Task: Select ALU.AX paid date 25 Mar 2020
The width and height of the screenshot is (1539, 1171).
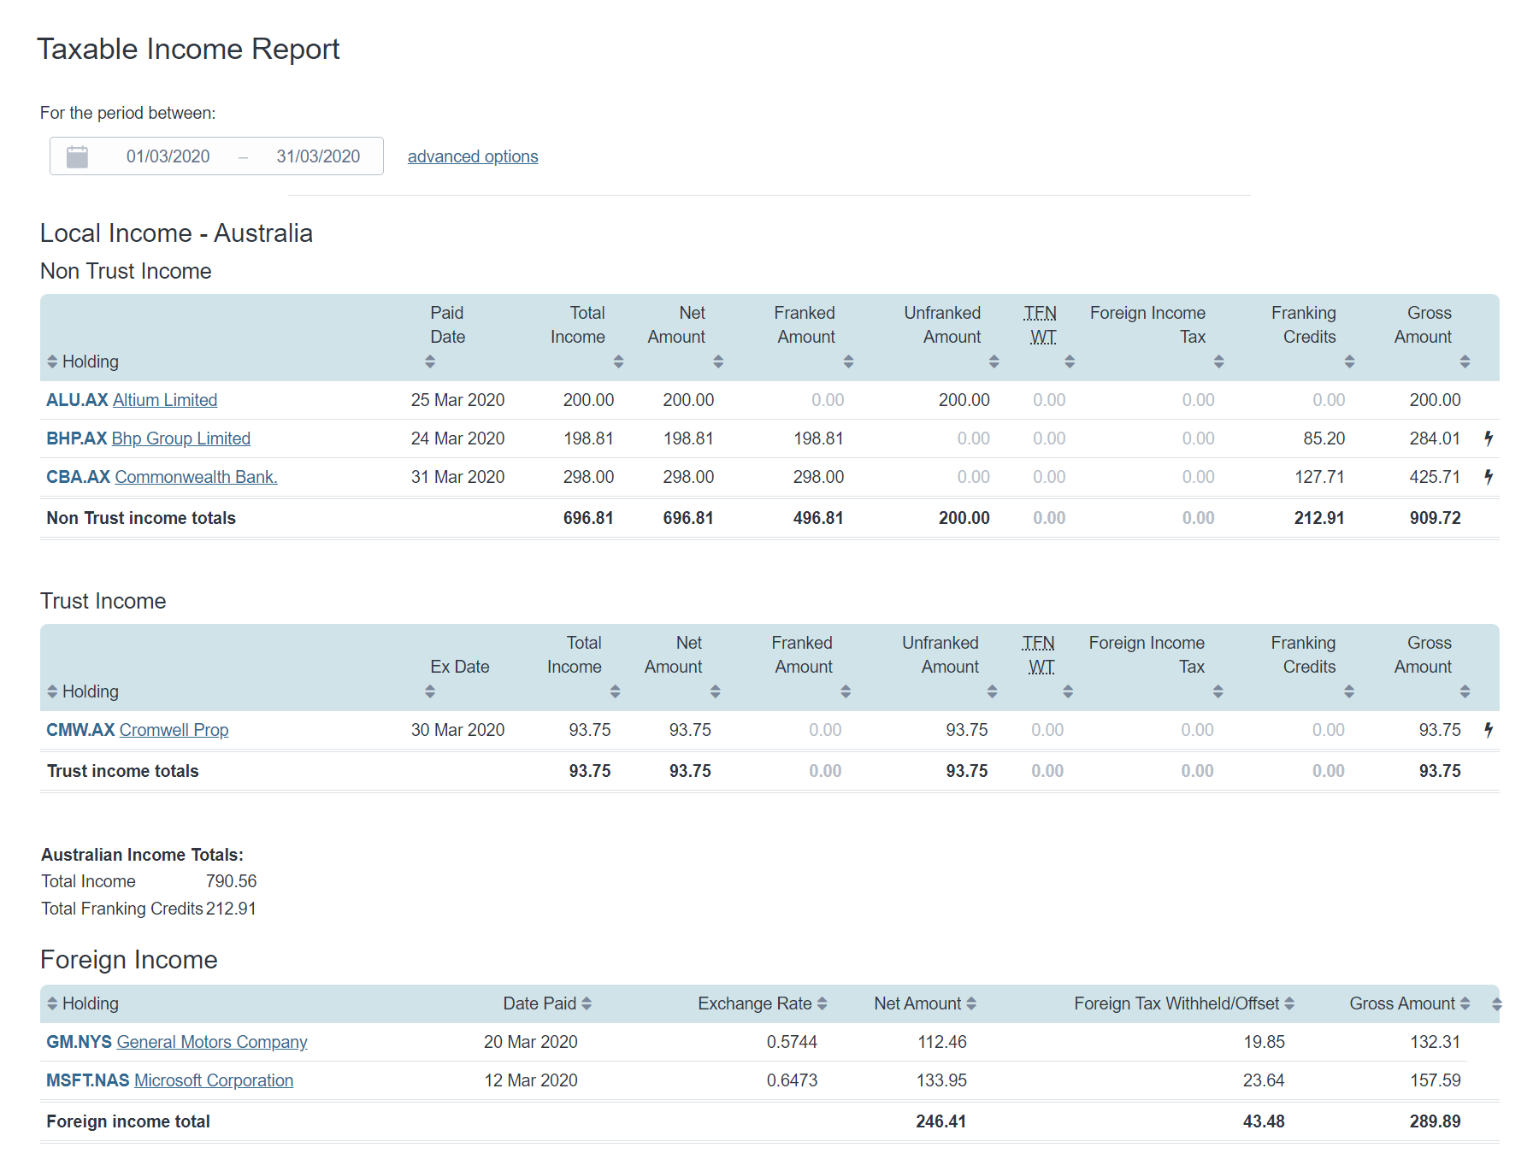Action: 457,400
